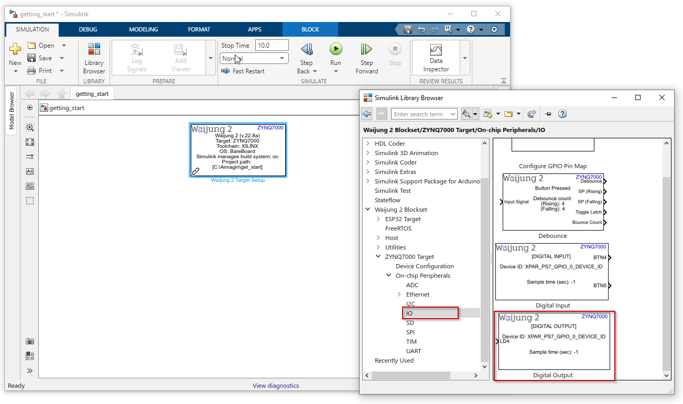Click the screenshot camera icon in palette

30,341
